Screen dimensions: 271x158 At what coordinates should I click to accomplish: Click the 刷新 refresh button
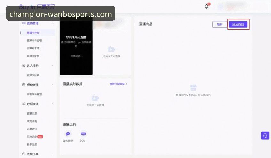[x=220, y=25]
